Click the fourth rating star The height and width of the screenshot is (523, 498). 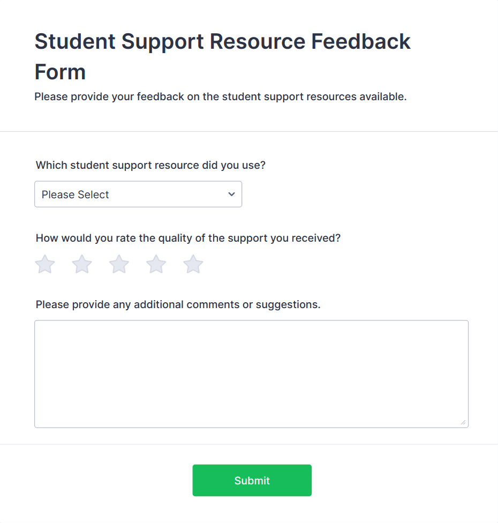[156, 264]
